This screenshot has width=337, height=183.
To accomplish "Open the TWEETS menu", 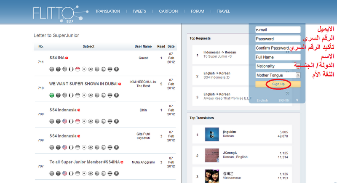I will [139, 11].
